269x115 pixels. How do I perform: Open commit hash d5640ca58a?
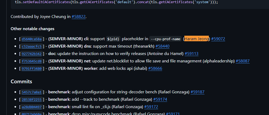click(32, 39)
